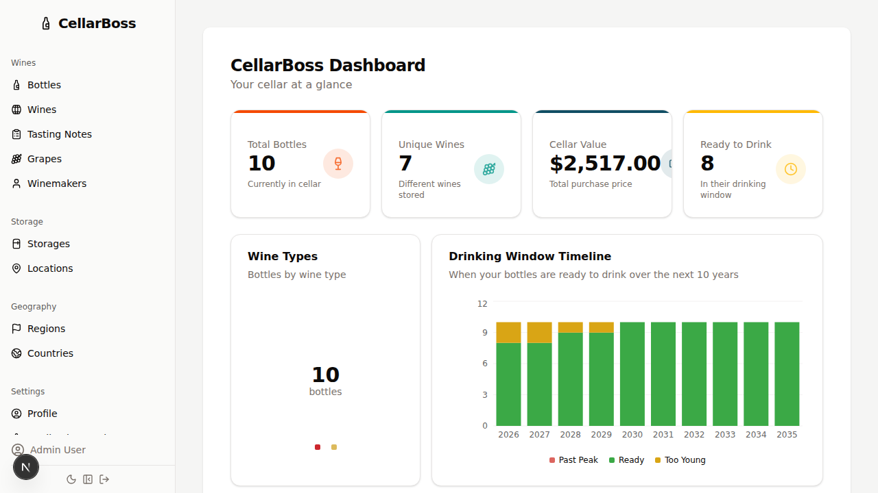Open Regions from the sidebar menu
Screen dimensions: 878x493
[x=47, y=328]
